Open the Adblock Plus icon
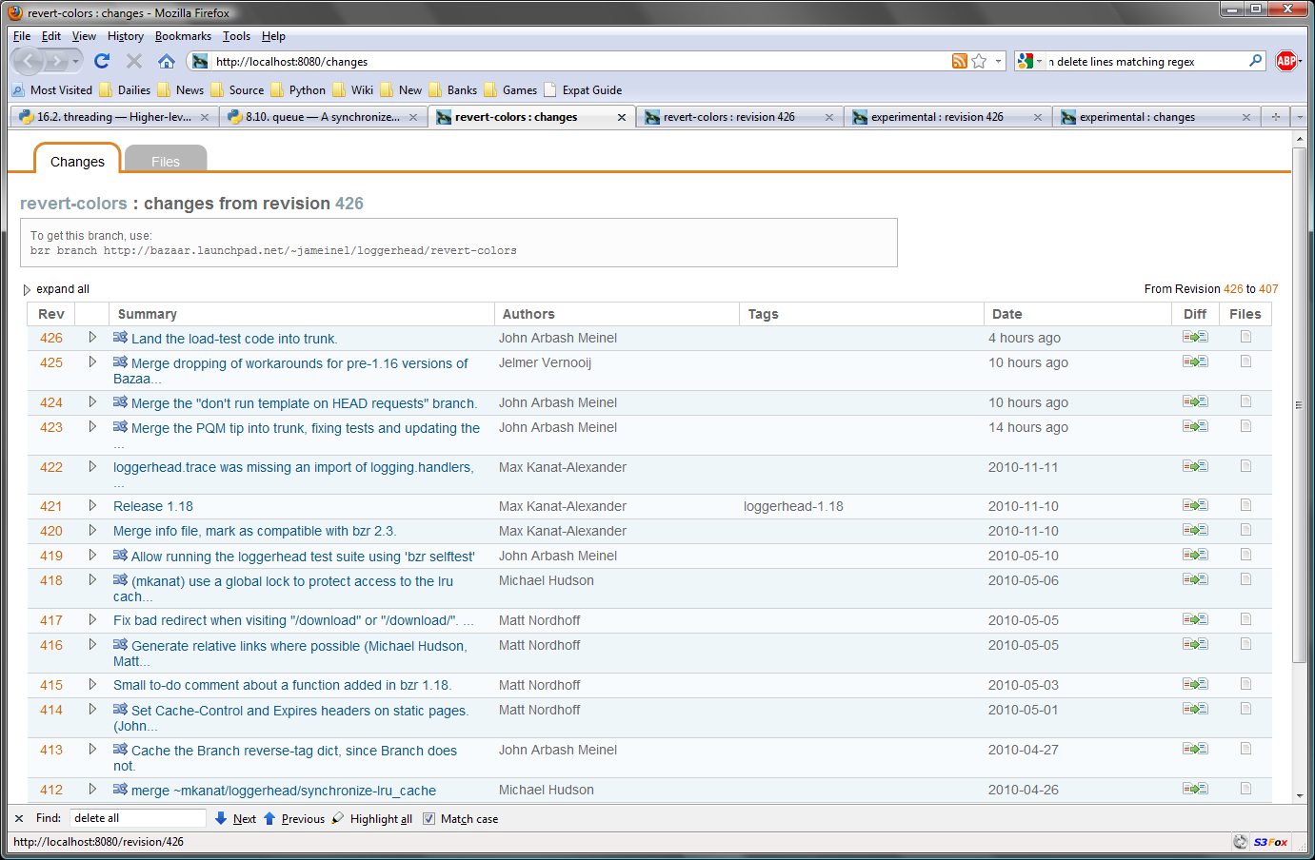 [1285, 61]
